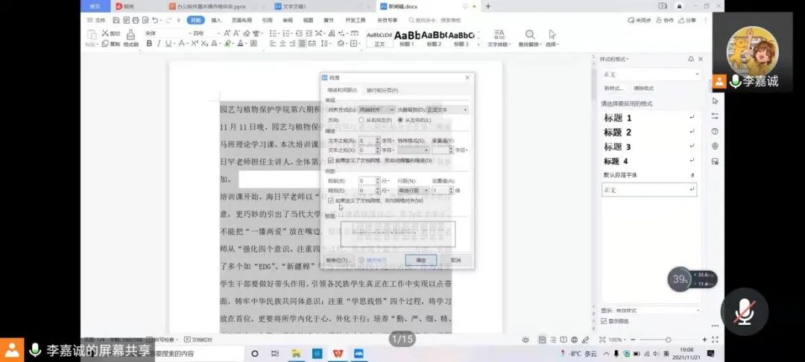Expand the outline level (大纲级别) dropdown
The width and height of the screenshot is (805, 362).
click(x=447, y=109)
